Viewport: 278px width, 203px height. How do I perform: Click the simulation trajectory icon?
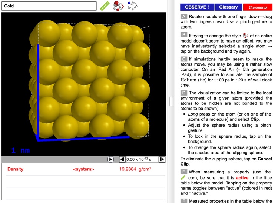tap(132, 6)
